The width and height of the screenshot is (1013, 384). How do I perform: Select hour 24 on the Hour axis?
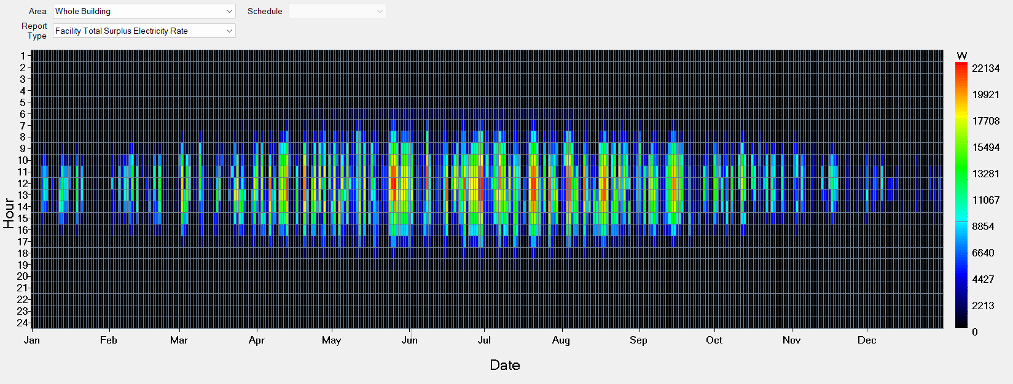click(x=22, y=323)
